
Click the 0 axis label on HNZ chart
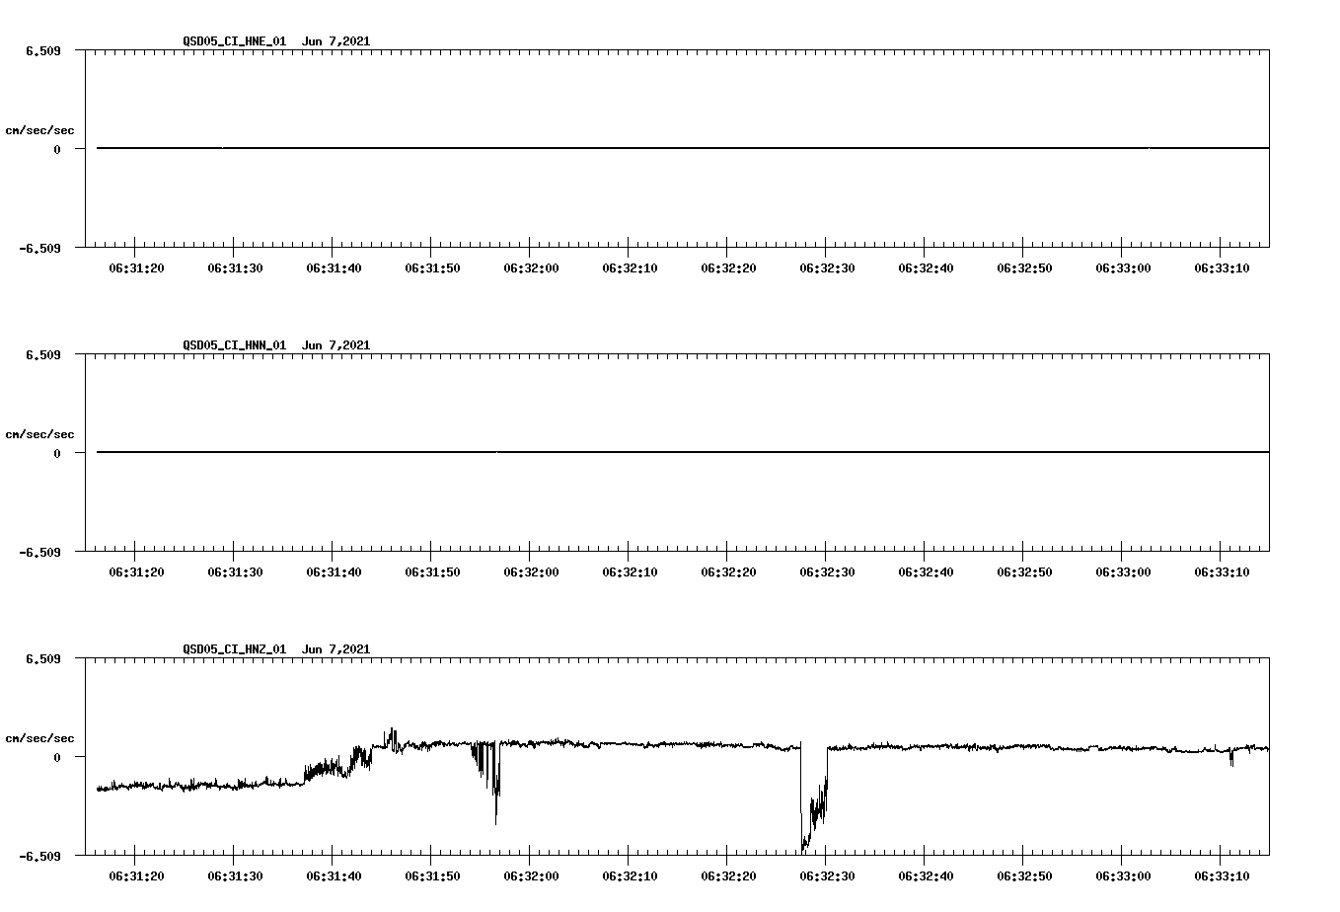coord(57,757)
